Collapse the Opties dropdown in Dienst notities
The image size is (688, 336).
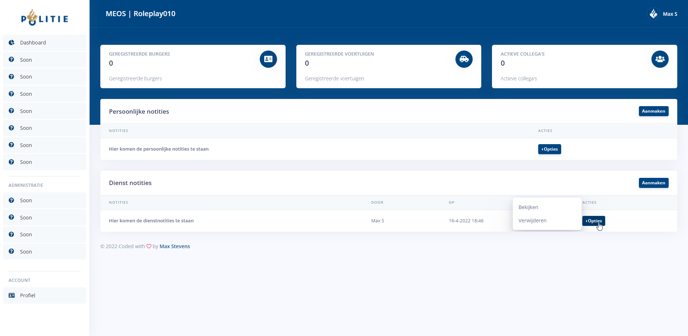(x=593, y=221)
